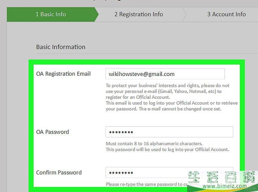Focus the OA Password field

point(169,132)
